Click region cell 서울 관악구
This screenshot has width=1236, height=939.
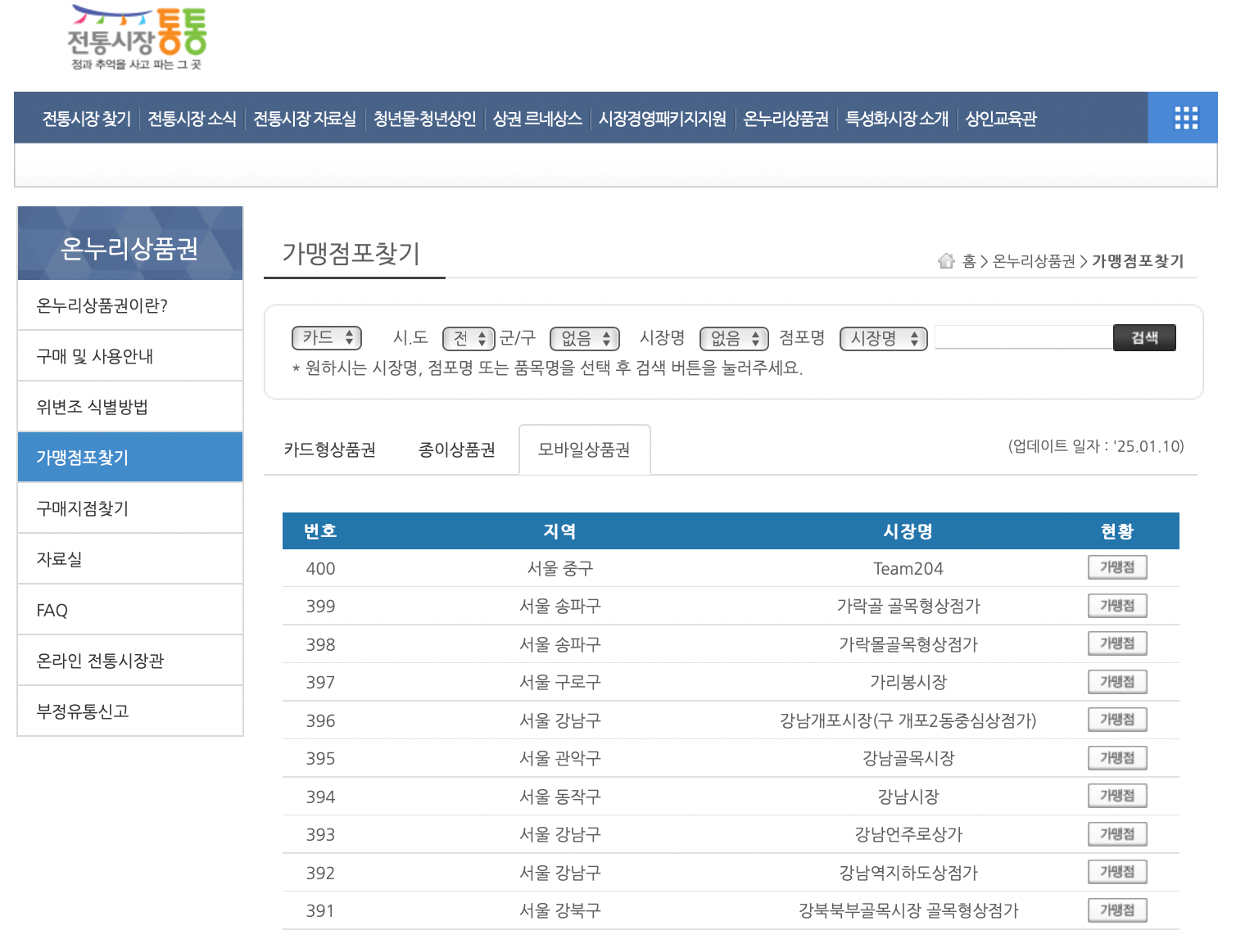point(560,758)
